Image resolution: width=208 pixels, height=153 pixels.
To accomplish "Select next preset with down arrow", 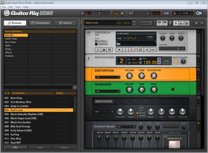I will [134, 24].
